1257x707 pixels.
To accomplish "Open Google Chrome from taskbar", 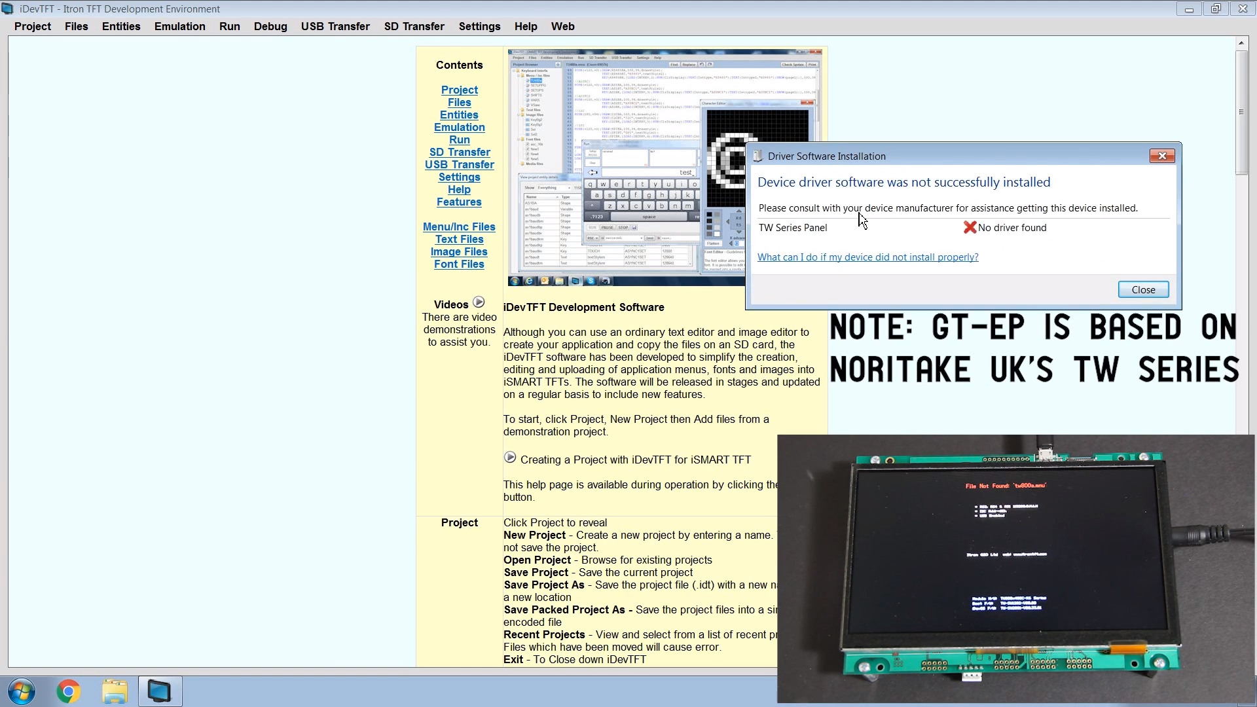I will click(x=69, y=691).
